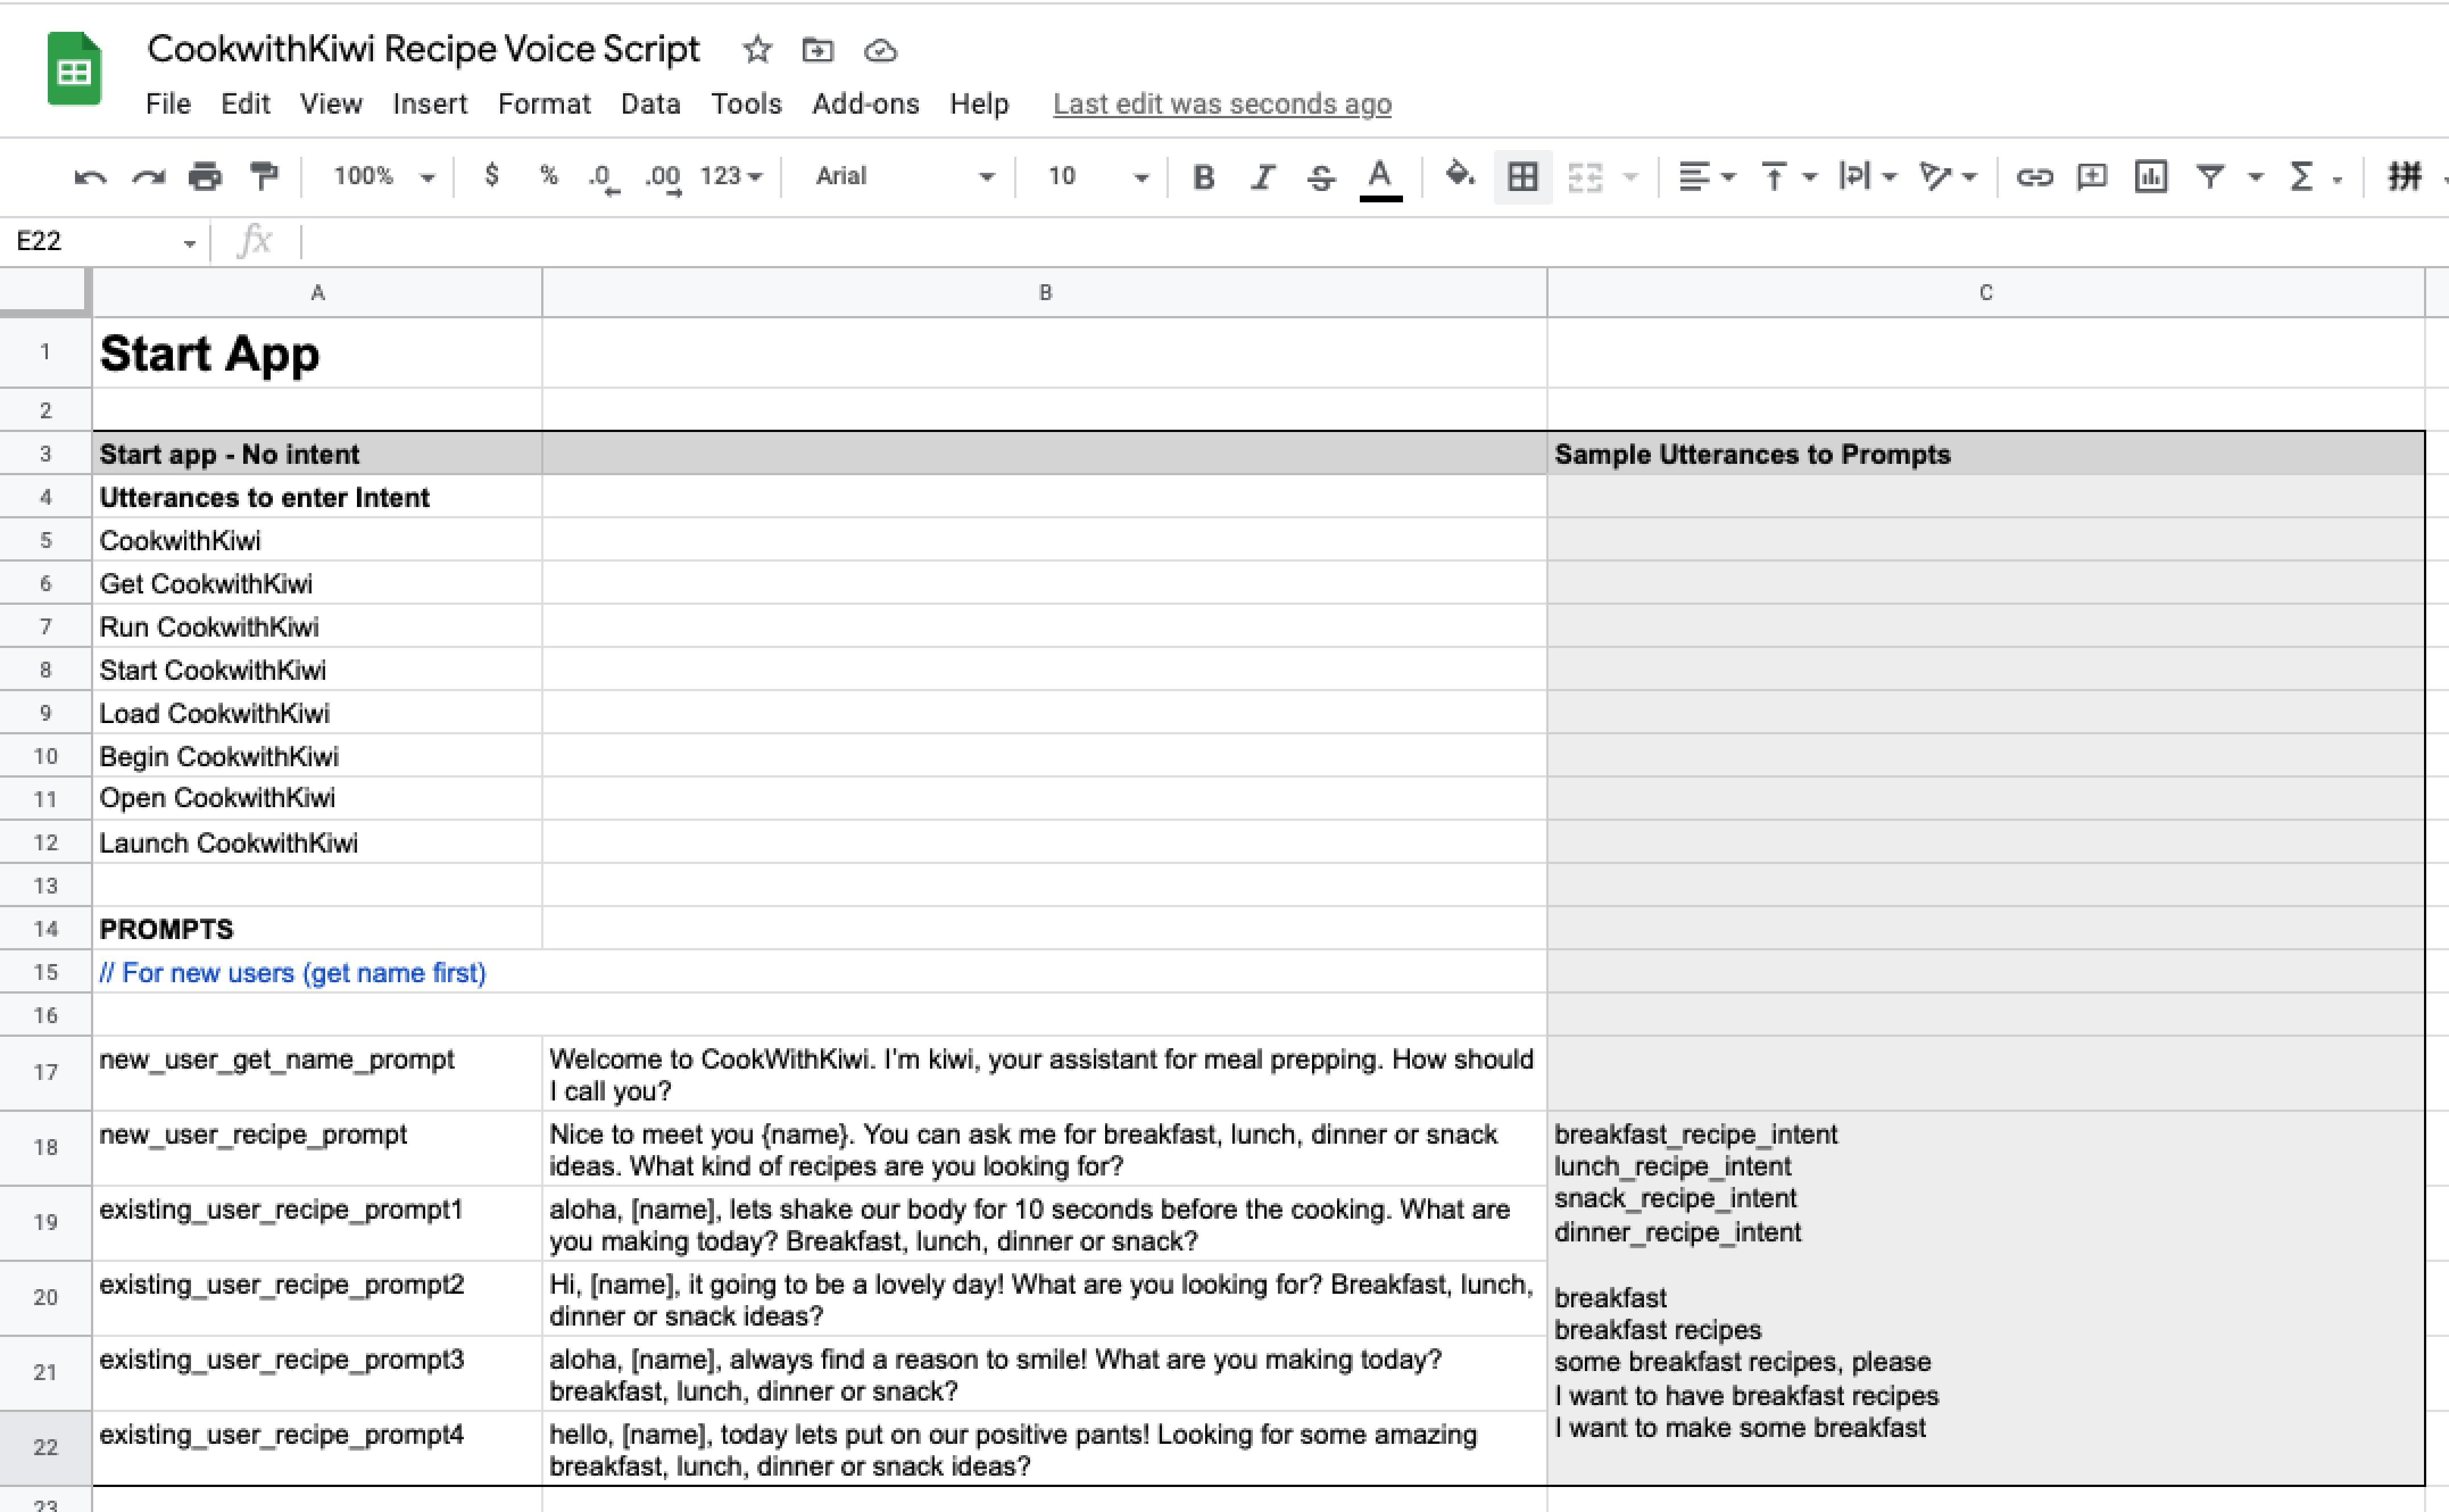Screen dimensions: 2449x1512
Task: Open the fill color bucket
Action: pyautogui.click(x=1459, y=176)
